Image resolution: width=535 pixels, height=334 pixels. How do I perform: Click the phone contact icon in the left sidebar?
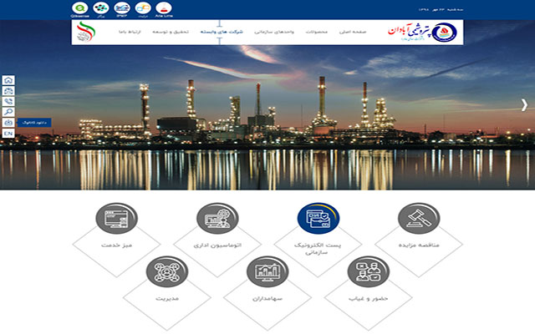pos(8,101)
